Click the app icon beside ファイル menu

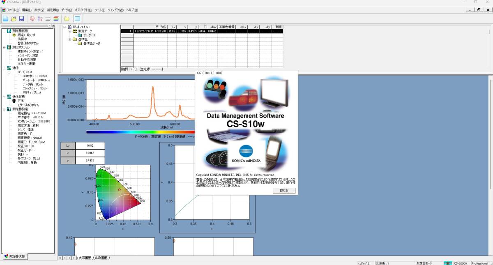click(x=3, y=10)
